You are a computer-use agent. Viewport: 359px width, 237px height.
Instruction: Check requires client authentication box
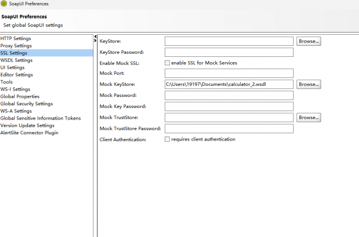pos(167,139)
